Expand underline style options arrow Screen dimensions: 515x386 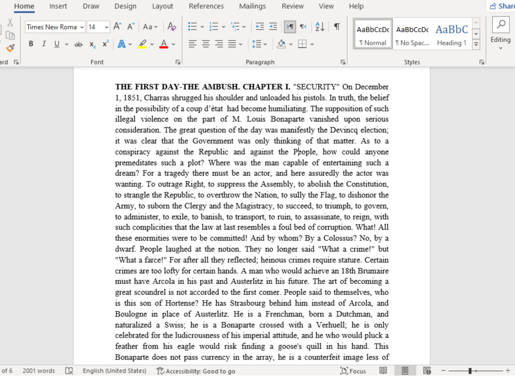click(x=66, y=44)
